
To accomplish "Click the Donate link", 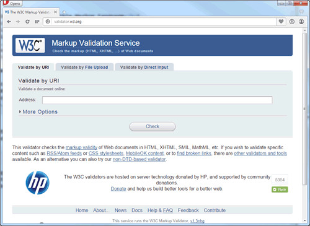I will 118,189.
